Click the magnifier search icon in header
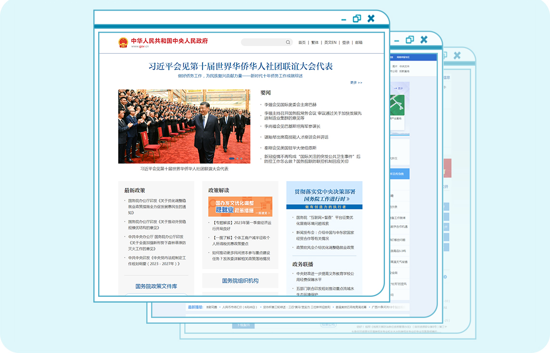550x353 pixels. click(288, 42)
